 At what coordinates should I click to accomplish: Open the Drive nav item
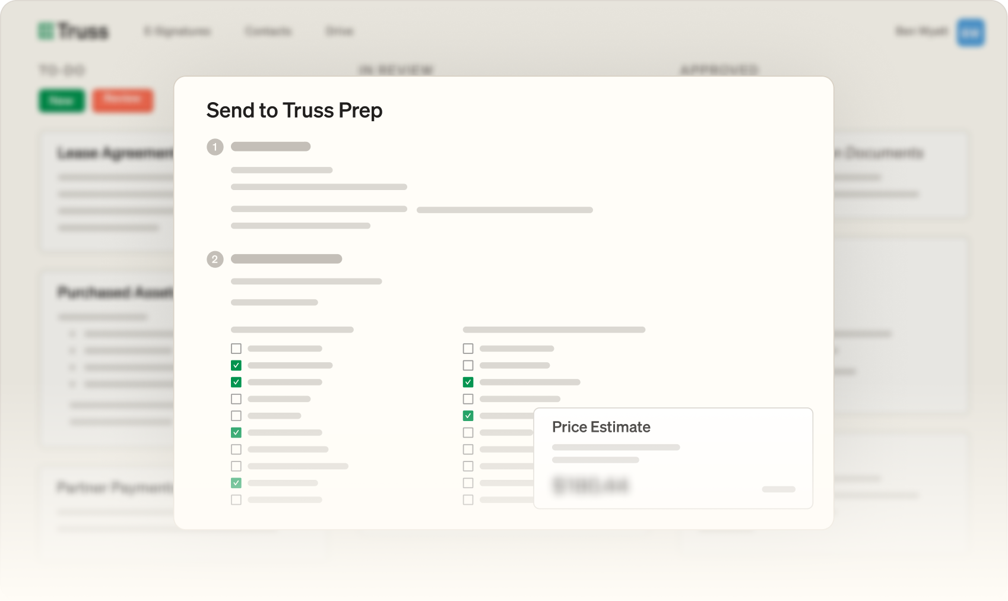[340, 31]
